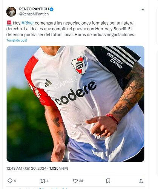The image size is (158, 189).
Task: Click the reply count number 4
Action: point(15,181)
